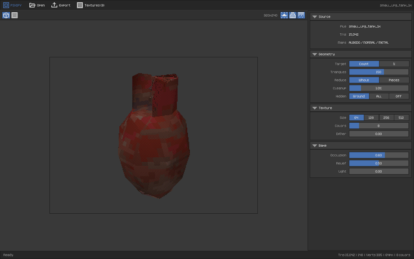Adjust the Triangles slider
The height and width of the screenshot is (259, 414).
click(x=379, y=72)
